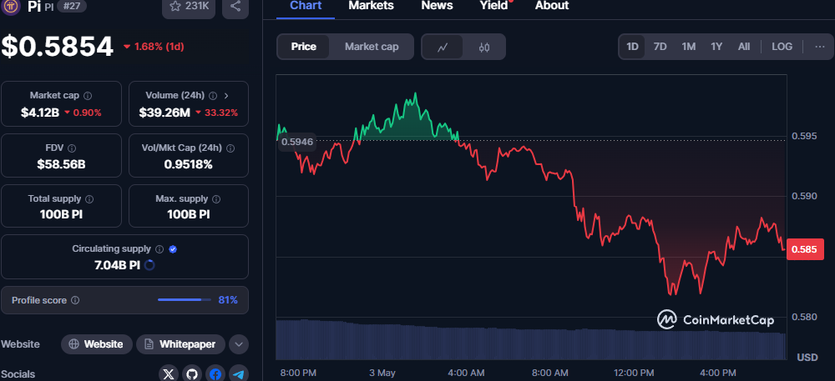Switch to the About tab

[552, 6]
